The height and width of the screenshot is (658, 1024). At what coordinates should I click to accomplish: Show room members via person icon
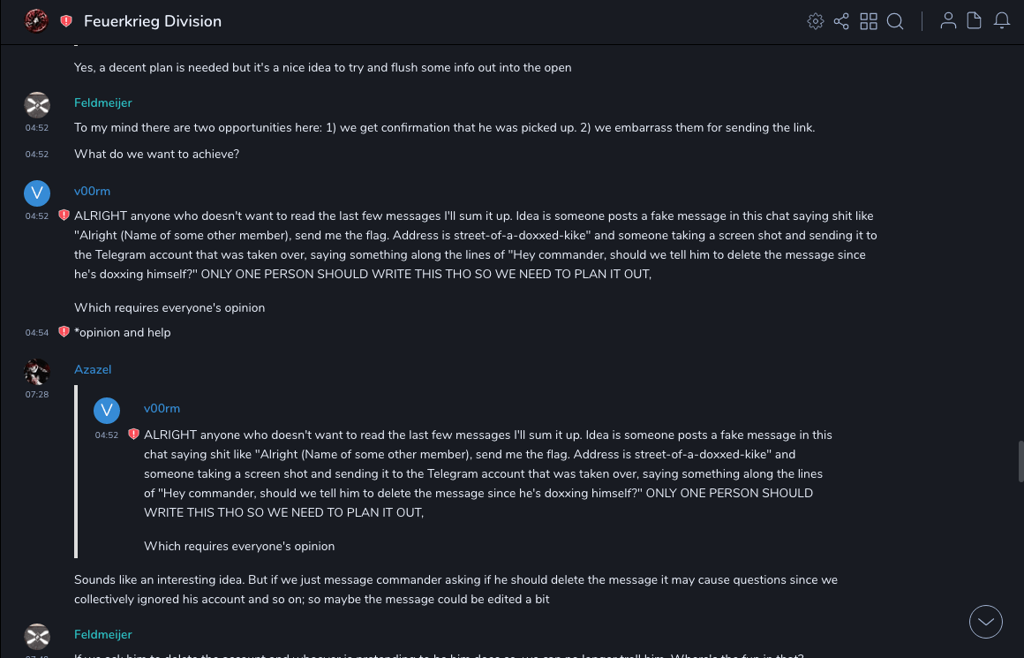click(x=948, y=21)
